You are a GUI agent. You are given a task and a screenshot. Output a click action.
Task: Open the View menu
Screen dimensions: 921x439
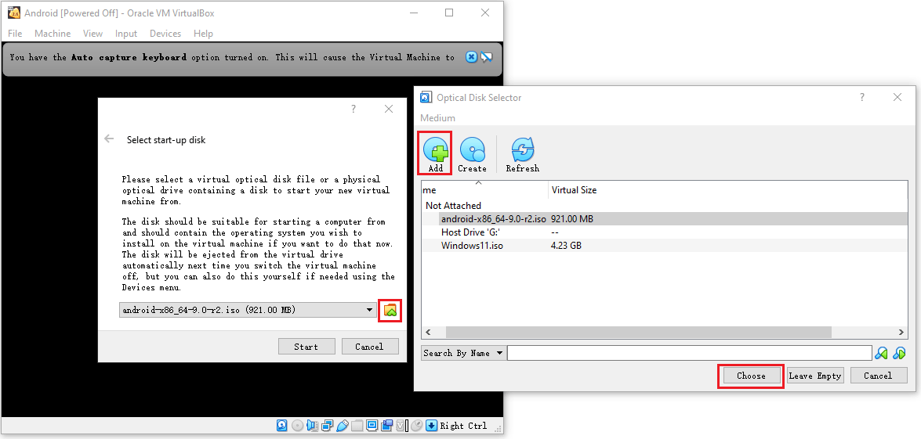[x=92, y=34]
